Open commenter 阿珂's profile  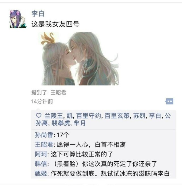tap(41, 154)
